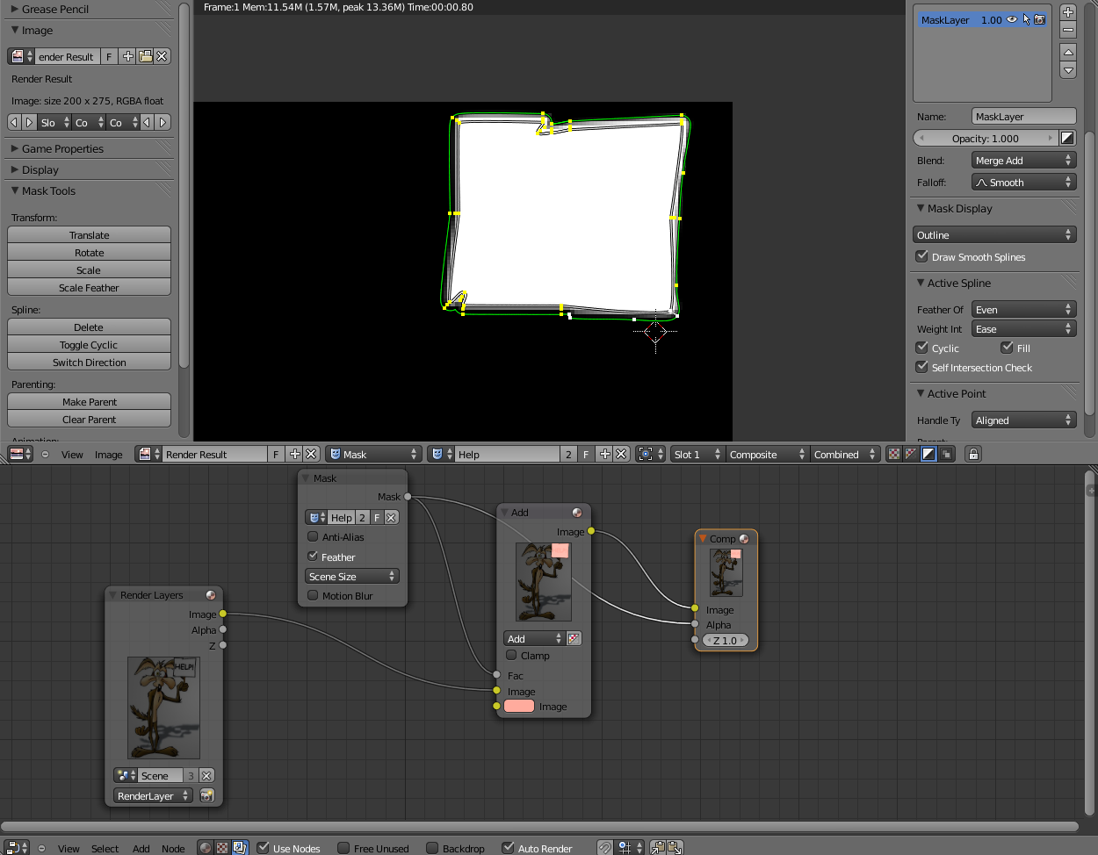This screenshot has width=1098, height=855.
Task: Open the Image menu in the image editor
Action: click(109, 454)
